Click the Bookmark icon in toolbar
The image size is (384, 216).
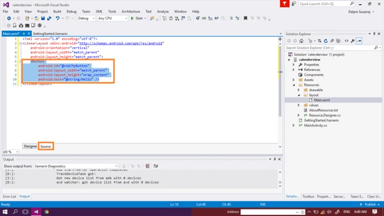tap(245, 18)
